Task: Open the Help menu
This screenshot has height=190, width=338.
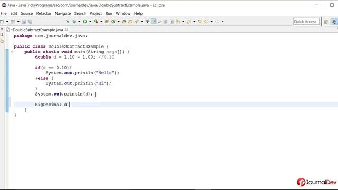Action: [138, 13]
